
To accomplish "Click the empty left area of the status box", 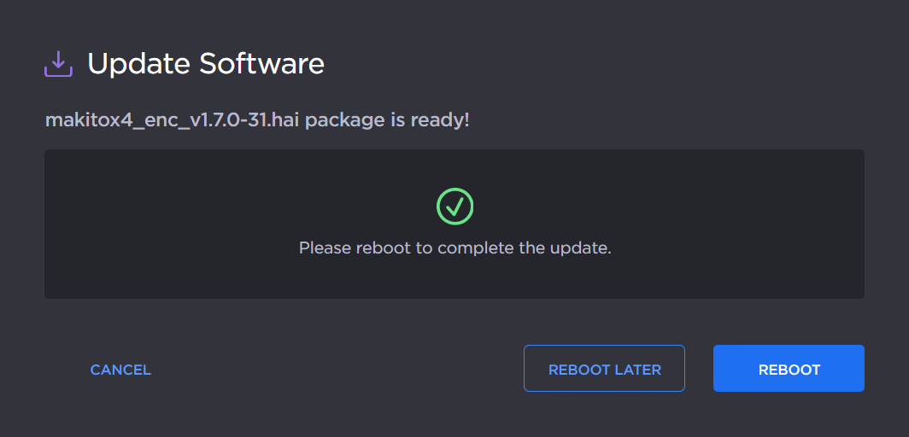I will pos(154,224).
